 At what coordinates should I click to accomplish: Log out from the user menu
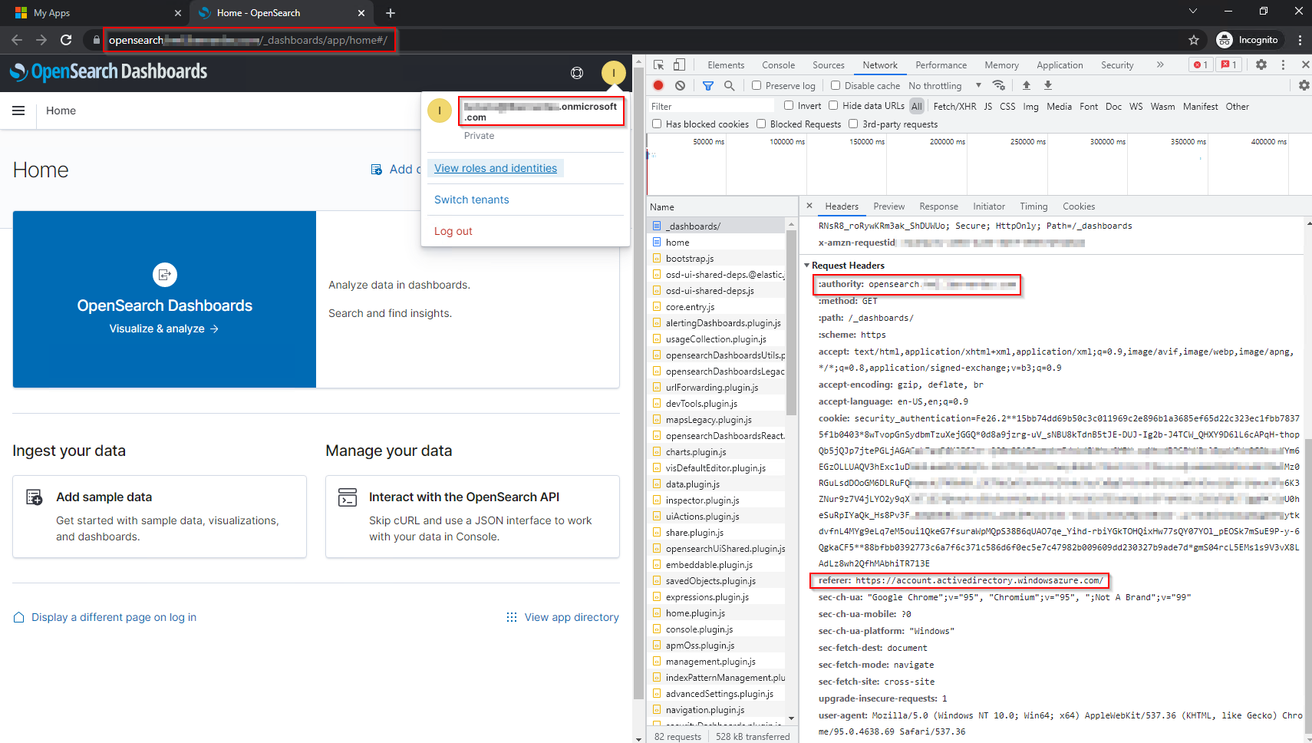click(453, 231)
